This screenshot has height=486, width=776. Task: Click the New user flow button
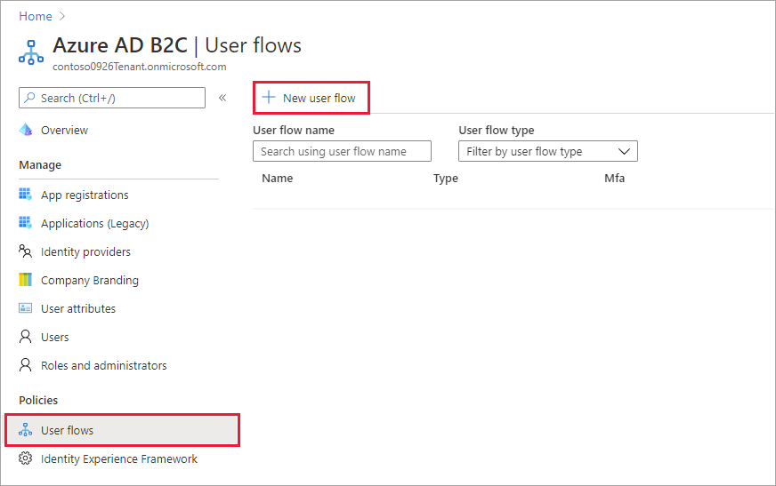311,98
